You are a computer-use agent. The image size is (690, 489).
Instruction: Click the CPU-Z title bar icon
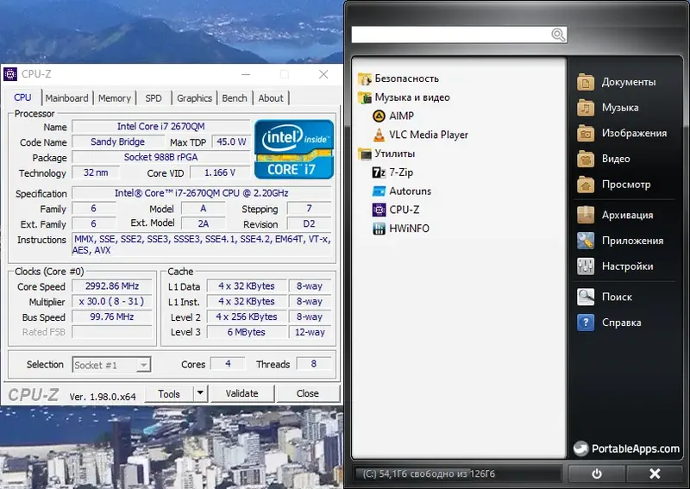[10, 74]
